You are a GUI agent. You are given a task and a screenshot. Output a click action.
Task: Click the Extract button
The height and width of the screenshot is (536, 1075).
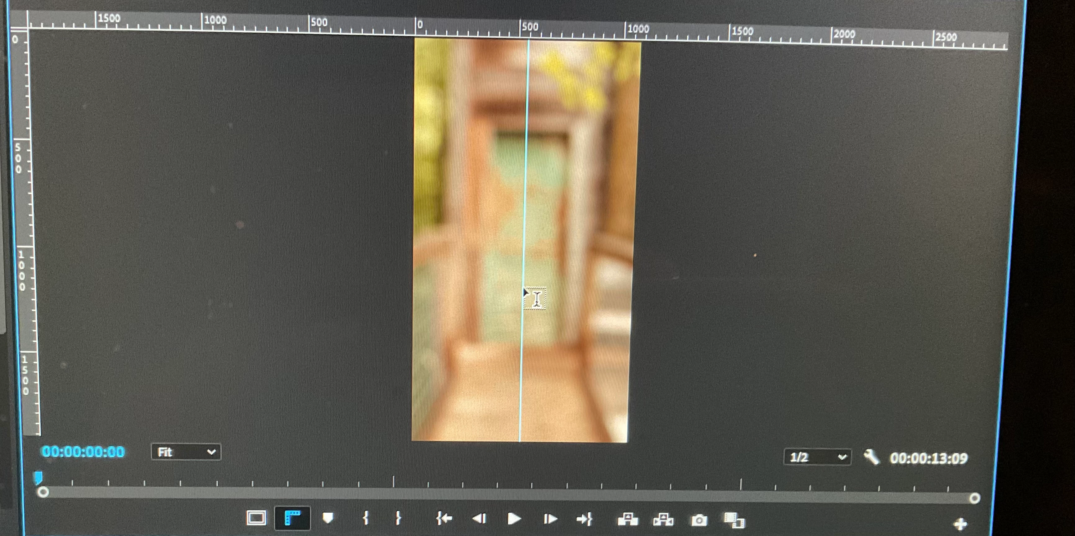point(663,520)
